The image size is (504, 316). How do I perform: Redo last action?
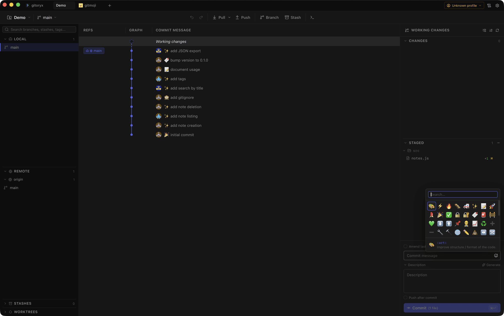point(201,17)
